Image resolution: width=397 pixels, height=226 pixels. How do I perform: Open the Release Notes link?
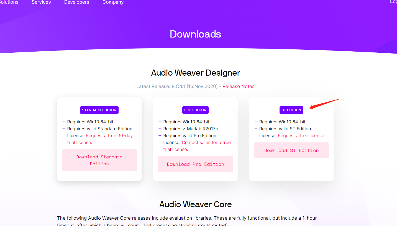click(238, 86)
